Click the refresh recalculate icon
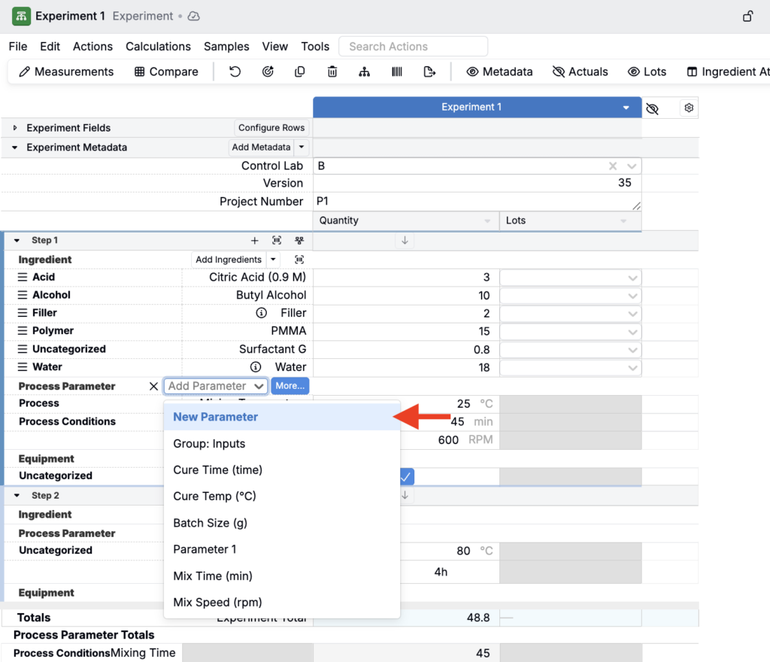This screenshot has height=662, width=770. (268, 71)
